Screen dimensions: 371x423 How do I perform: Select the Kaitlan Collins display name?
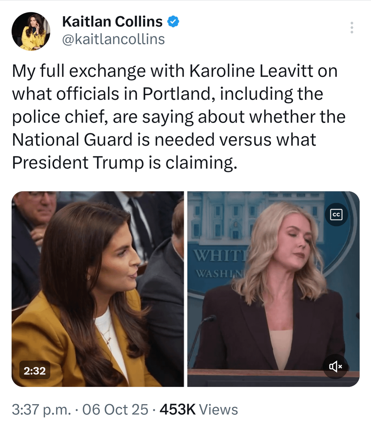(112, 22)
